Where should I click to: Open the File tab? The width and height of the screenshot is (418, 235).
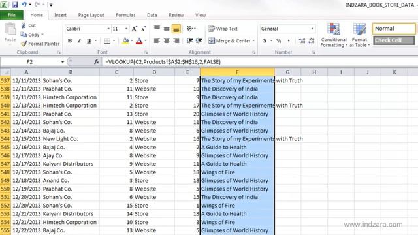point(12,15)
